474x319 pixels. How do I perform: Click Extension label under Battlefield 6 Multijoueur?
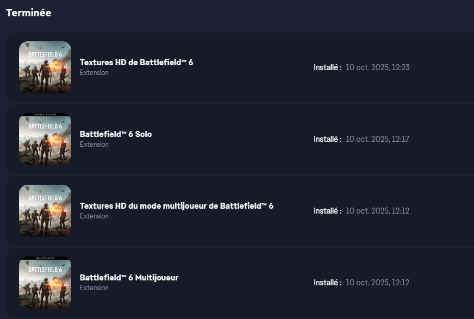click(x=95, y=288)
